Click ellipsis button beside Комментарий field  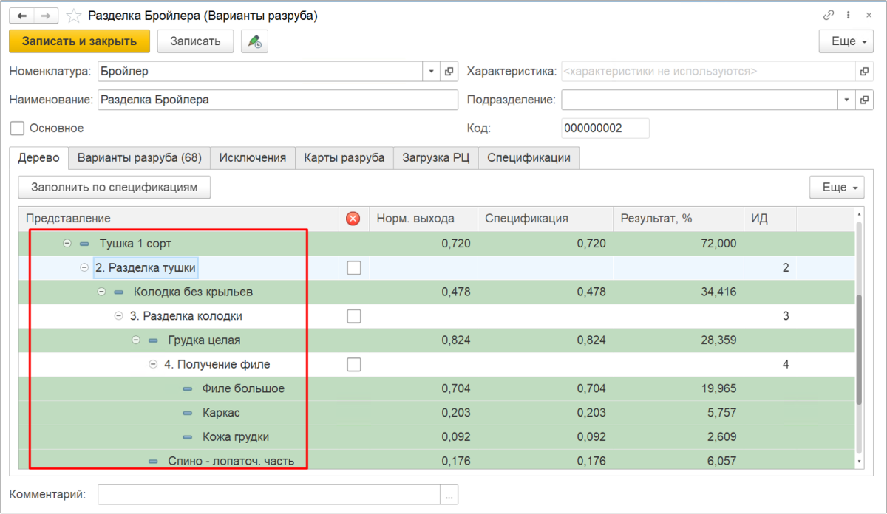click(449, 494)
